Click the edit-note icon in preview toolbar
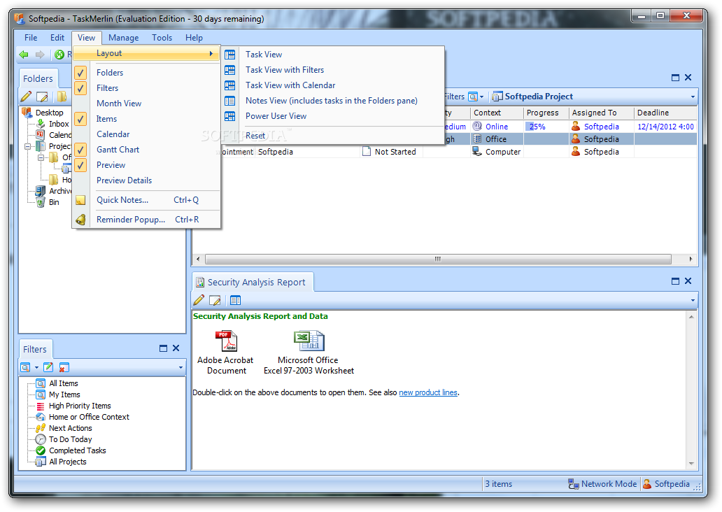722x512 pixels. (x=215, y=300)
